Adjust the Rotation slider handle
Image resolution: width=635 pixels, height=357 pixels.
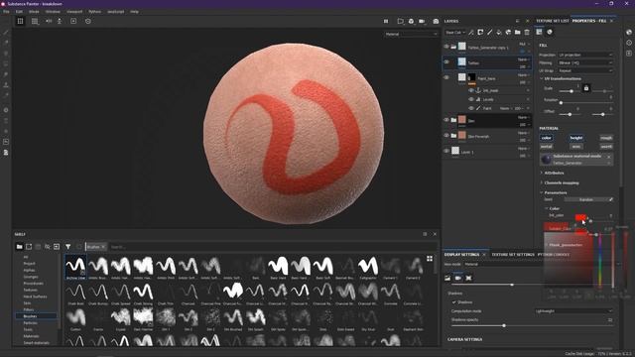[x=561, y=103]
